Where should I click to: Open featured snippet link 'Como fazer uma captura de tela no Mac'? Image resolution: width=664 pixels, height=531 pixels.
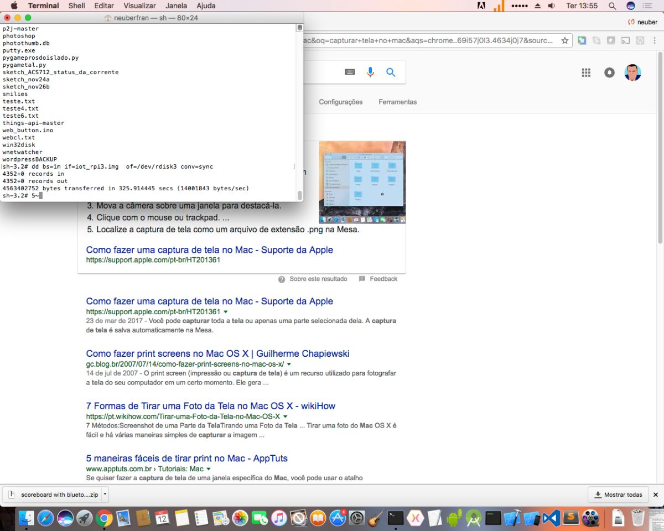pos(210,249)
